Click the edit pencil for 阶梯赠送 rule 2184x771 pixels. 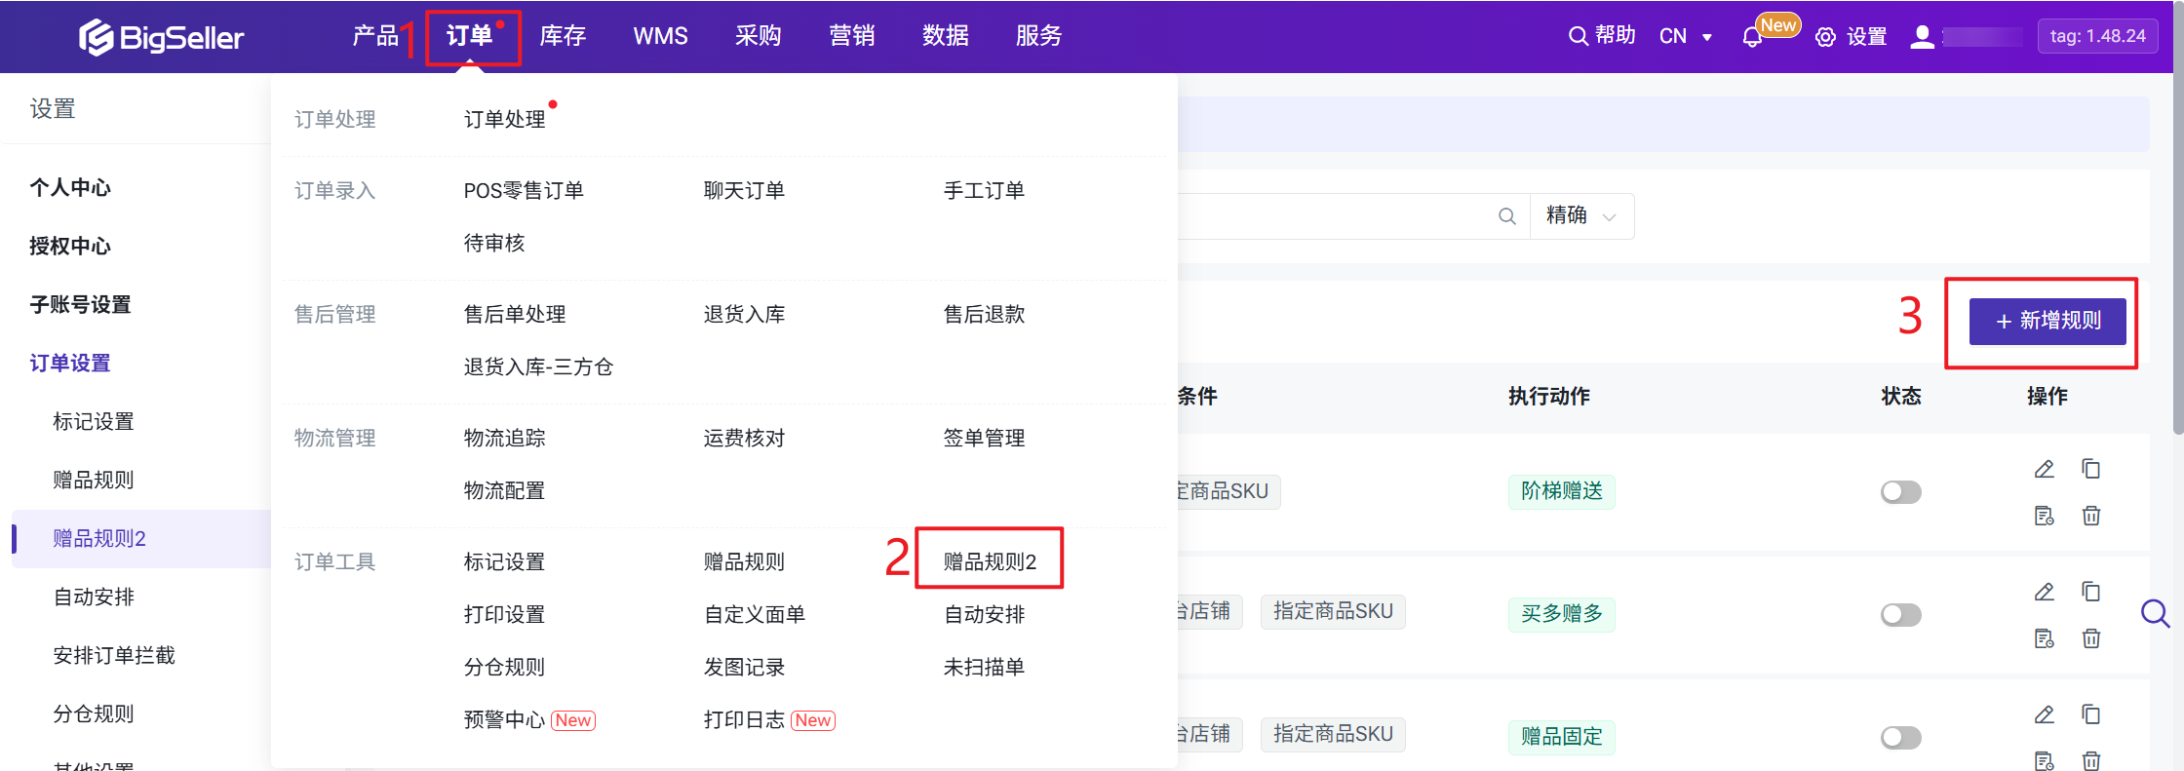click(x=2044, y=469)
